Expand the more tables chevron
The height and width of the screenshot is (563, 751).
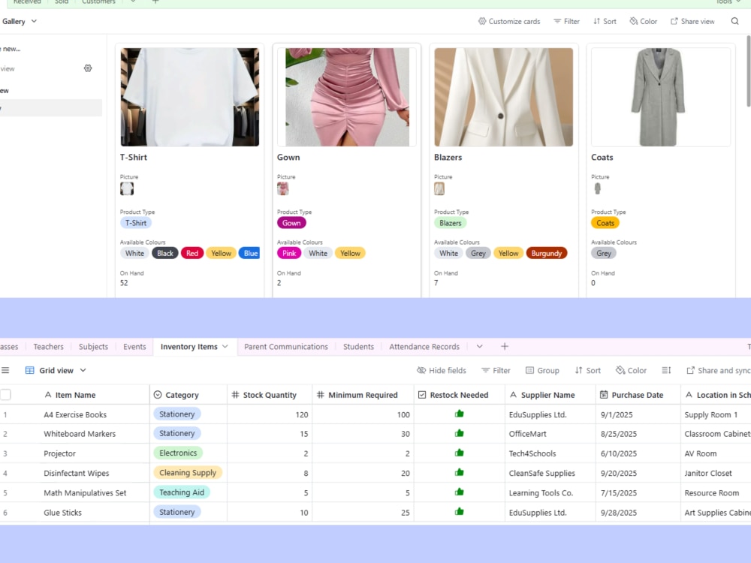479,346
